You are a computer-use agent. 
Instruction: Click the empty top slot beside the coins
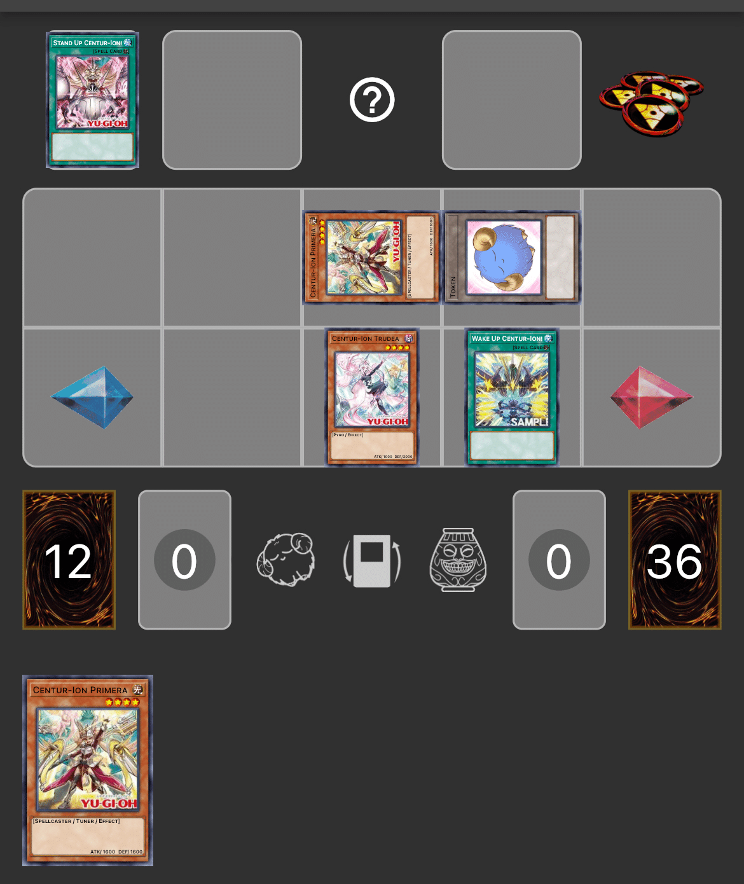(x=512, y=100)
